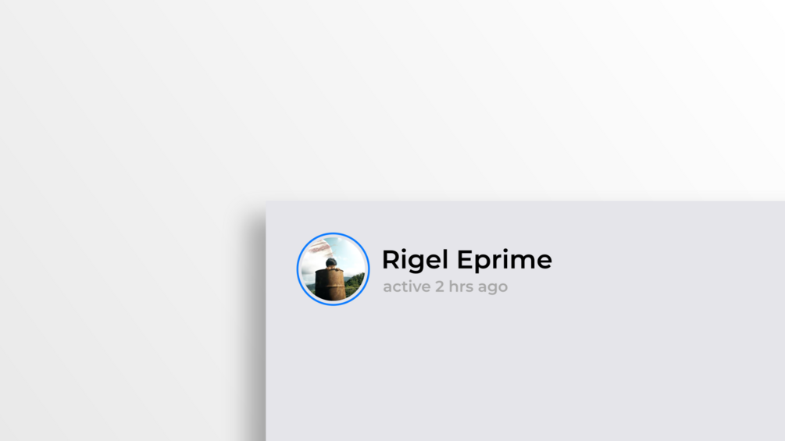Click the word 'active' in the status line

coord(406,286)
